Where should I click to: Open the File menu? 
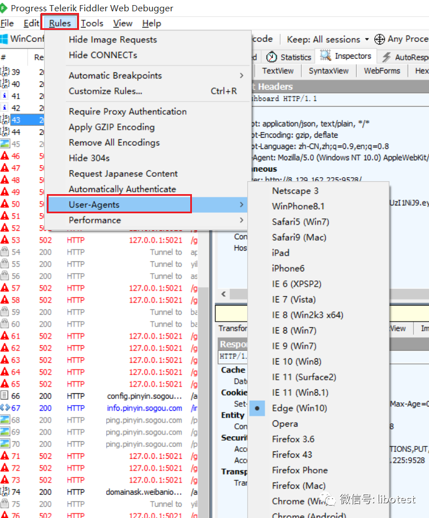pyautogui.click(x=7, y=24)
